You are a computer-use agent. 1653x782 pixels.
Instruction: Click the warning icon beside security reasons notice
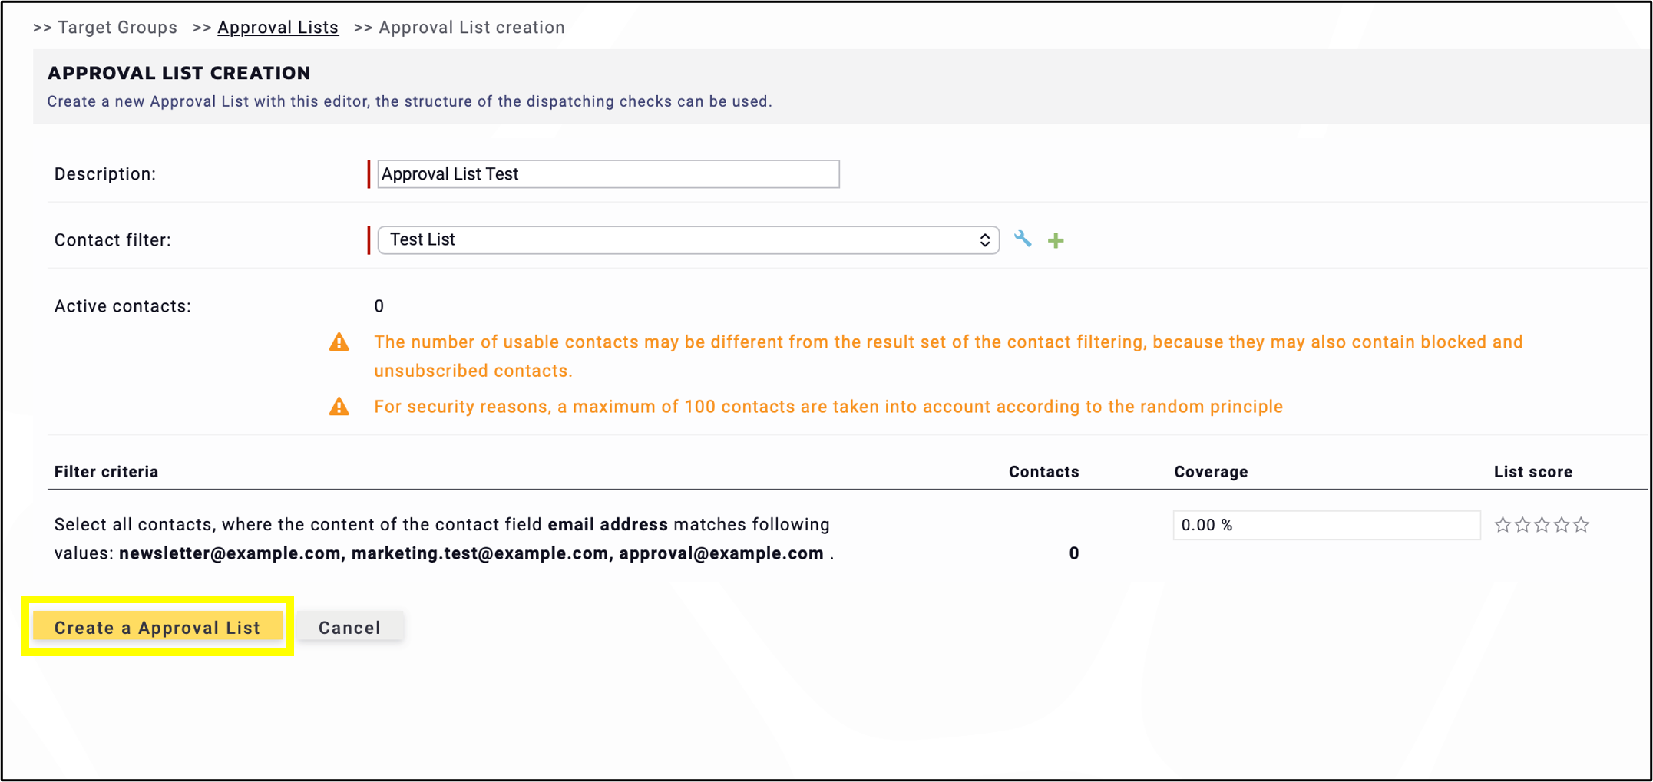tap(339, 406)
